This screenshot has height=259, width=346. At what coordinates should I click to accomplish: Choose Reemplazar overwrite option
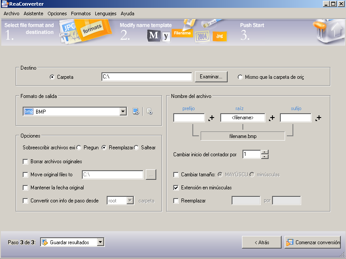click(x=104, y=148)
